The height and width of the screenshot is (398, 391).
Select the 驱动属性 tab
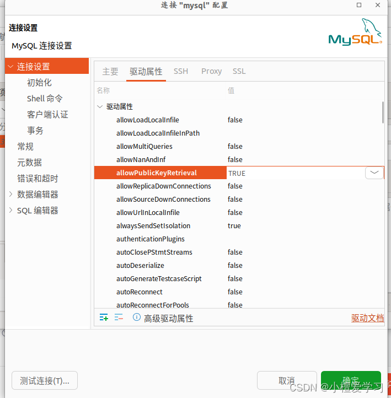146,72
